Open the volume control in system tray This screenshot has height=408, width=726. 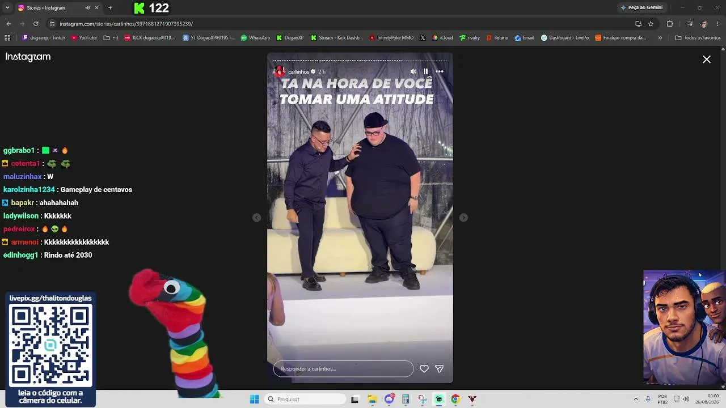686,399
